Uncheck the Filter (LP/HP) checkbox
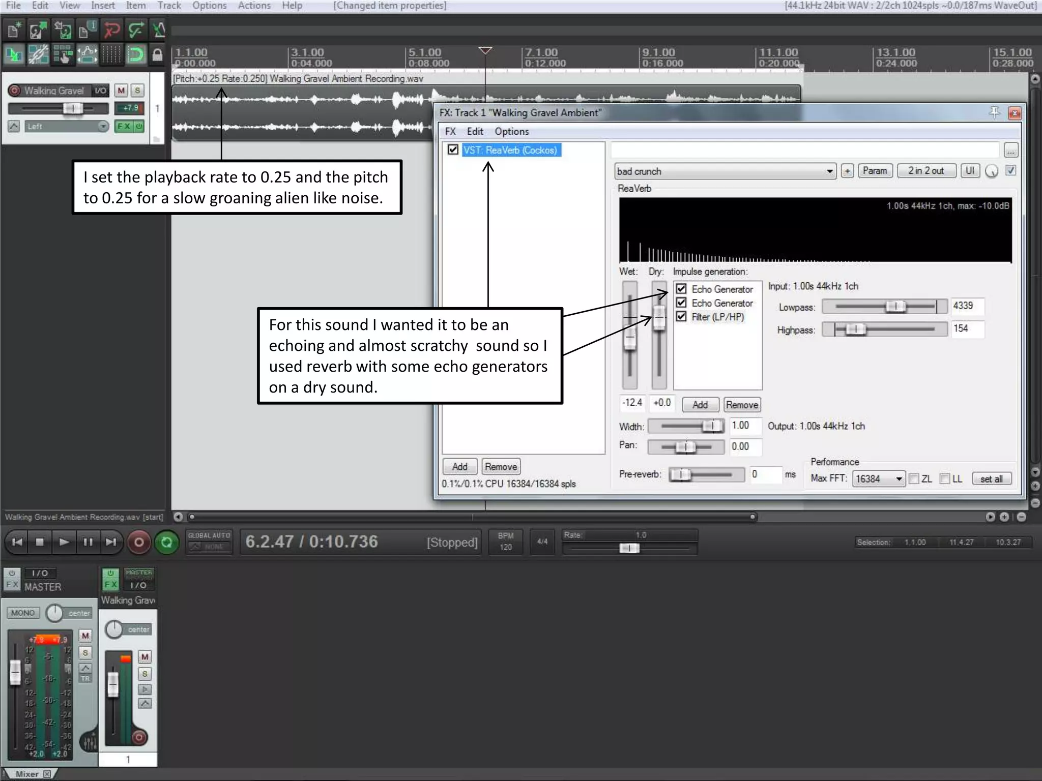Screen dimensions: 1042x781 pos(681,317)
